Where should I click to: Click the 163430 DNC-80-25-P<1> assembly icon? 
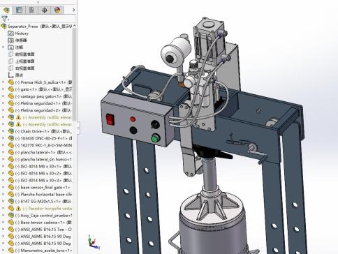[11, 138]
